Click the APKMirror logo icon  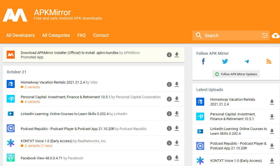(15, 15)
